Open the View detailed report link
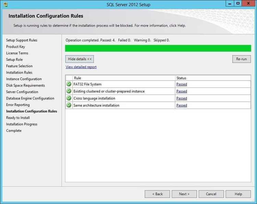Screen dimensions: 257x204 pyautogui.click(x=81, y=67)
